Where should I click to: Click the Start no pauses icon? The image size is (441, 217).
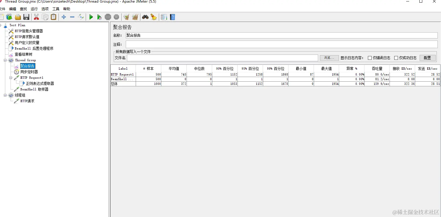point(99,17)
